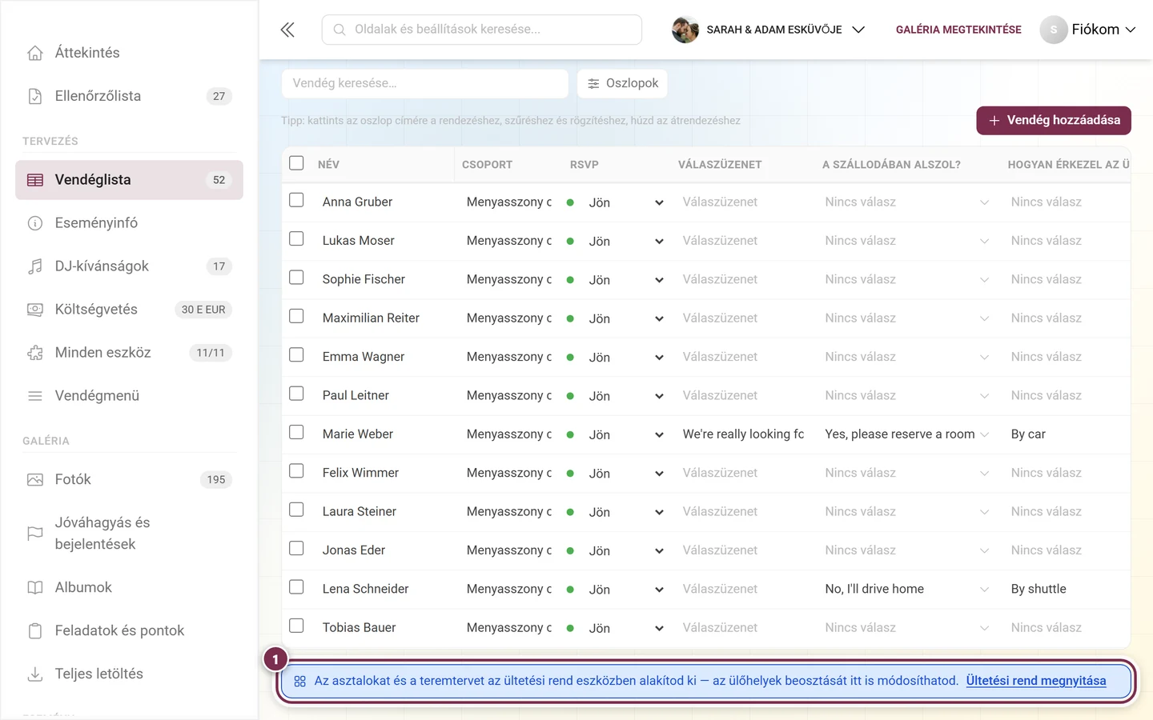1153x720 pixels.
Task: Click the Teljes letöltés download icon
Action: (35, 674)
